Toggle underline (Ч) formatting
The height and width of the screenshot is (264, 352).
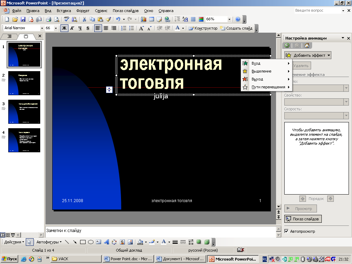pyautogui.click(x=80, y=28)
